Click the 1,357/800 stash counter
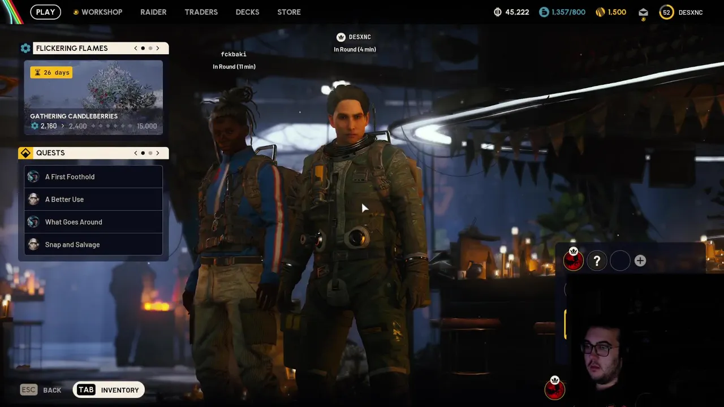Screen dimensions: 724x407 coord(568,12)
